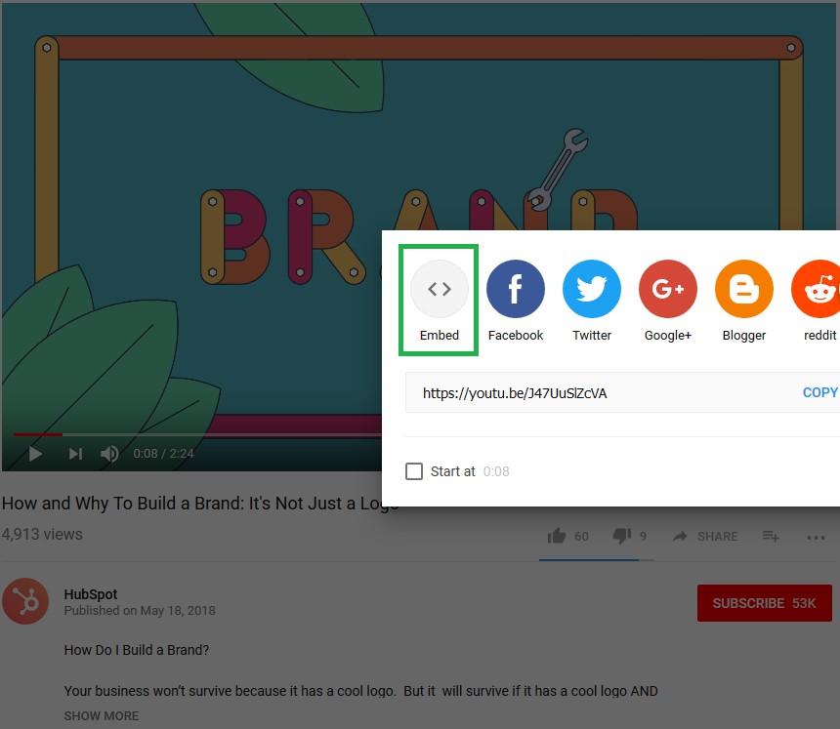
Task: Play the video
Action: [x=35, y=454]
